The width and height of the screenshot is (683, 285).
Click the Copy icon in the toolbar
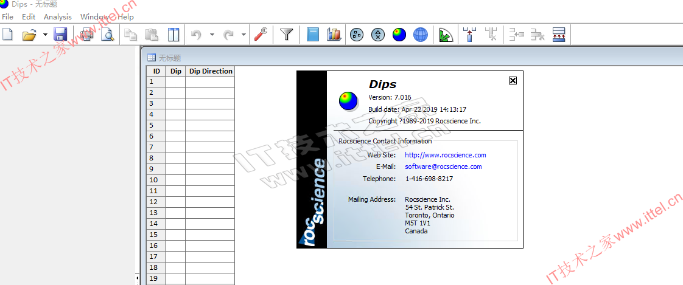click(x=131, y=35)
